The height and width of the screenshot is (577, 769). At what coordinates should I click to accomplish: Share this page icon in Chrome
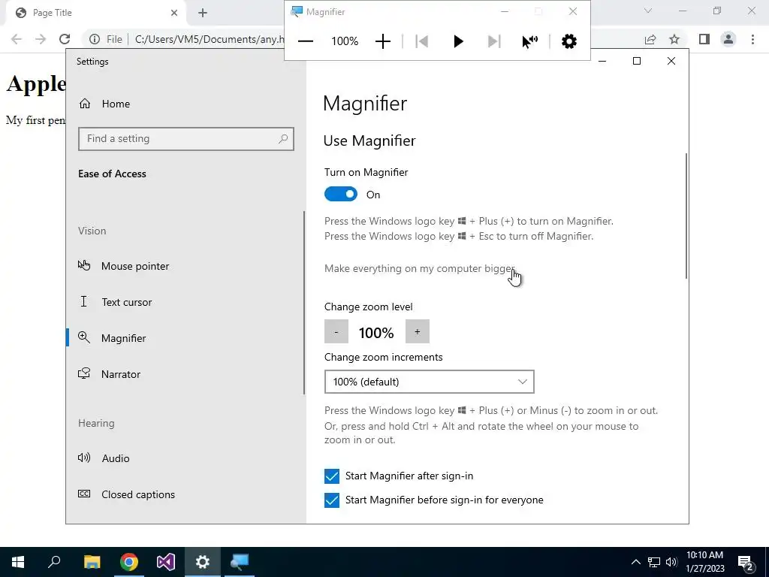click(650, 39)
